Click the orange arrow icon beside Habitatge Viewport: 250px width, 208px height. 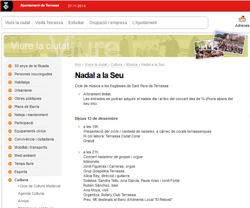coord(10,82)
